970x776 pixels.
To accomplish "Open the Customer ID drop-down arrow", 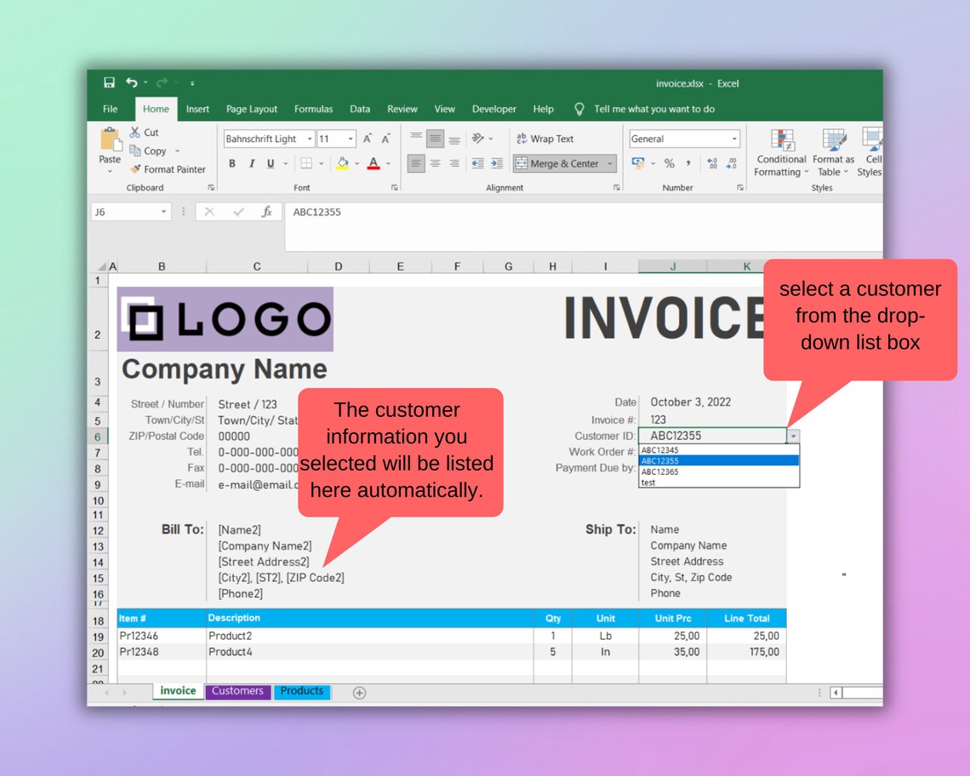I will (793, 436).
